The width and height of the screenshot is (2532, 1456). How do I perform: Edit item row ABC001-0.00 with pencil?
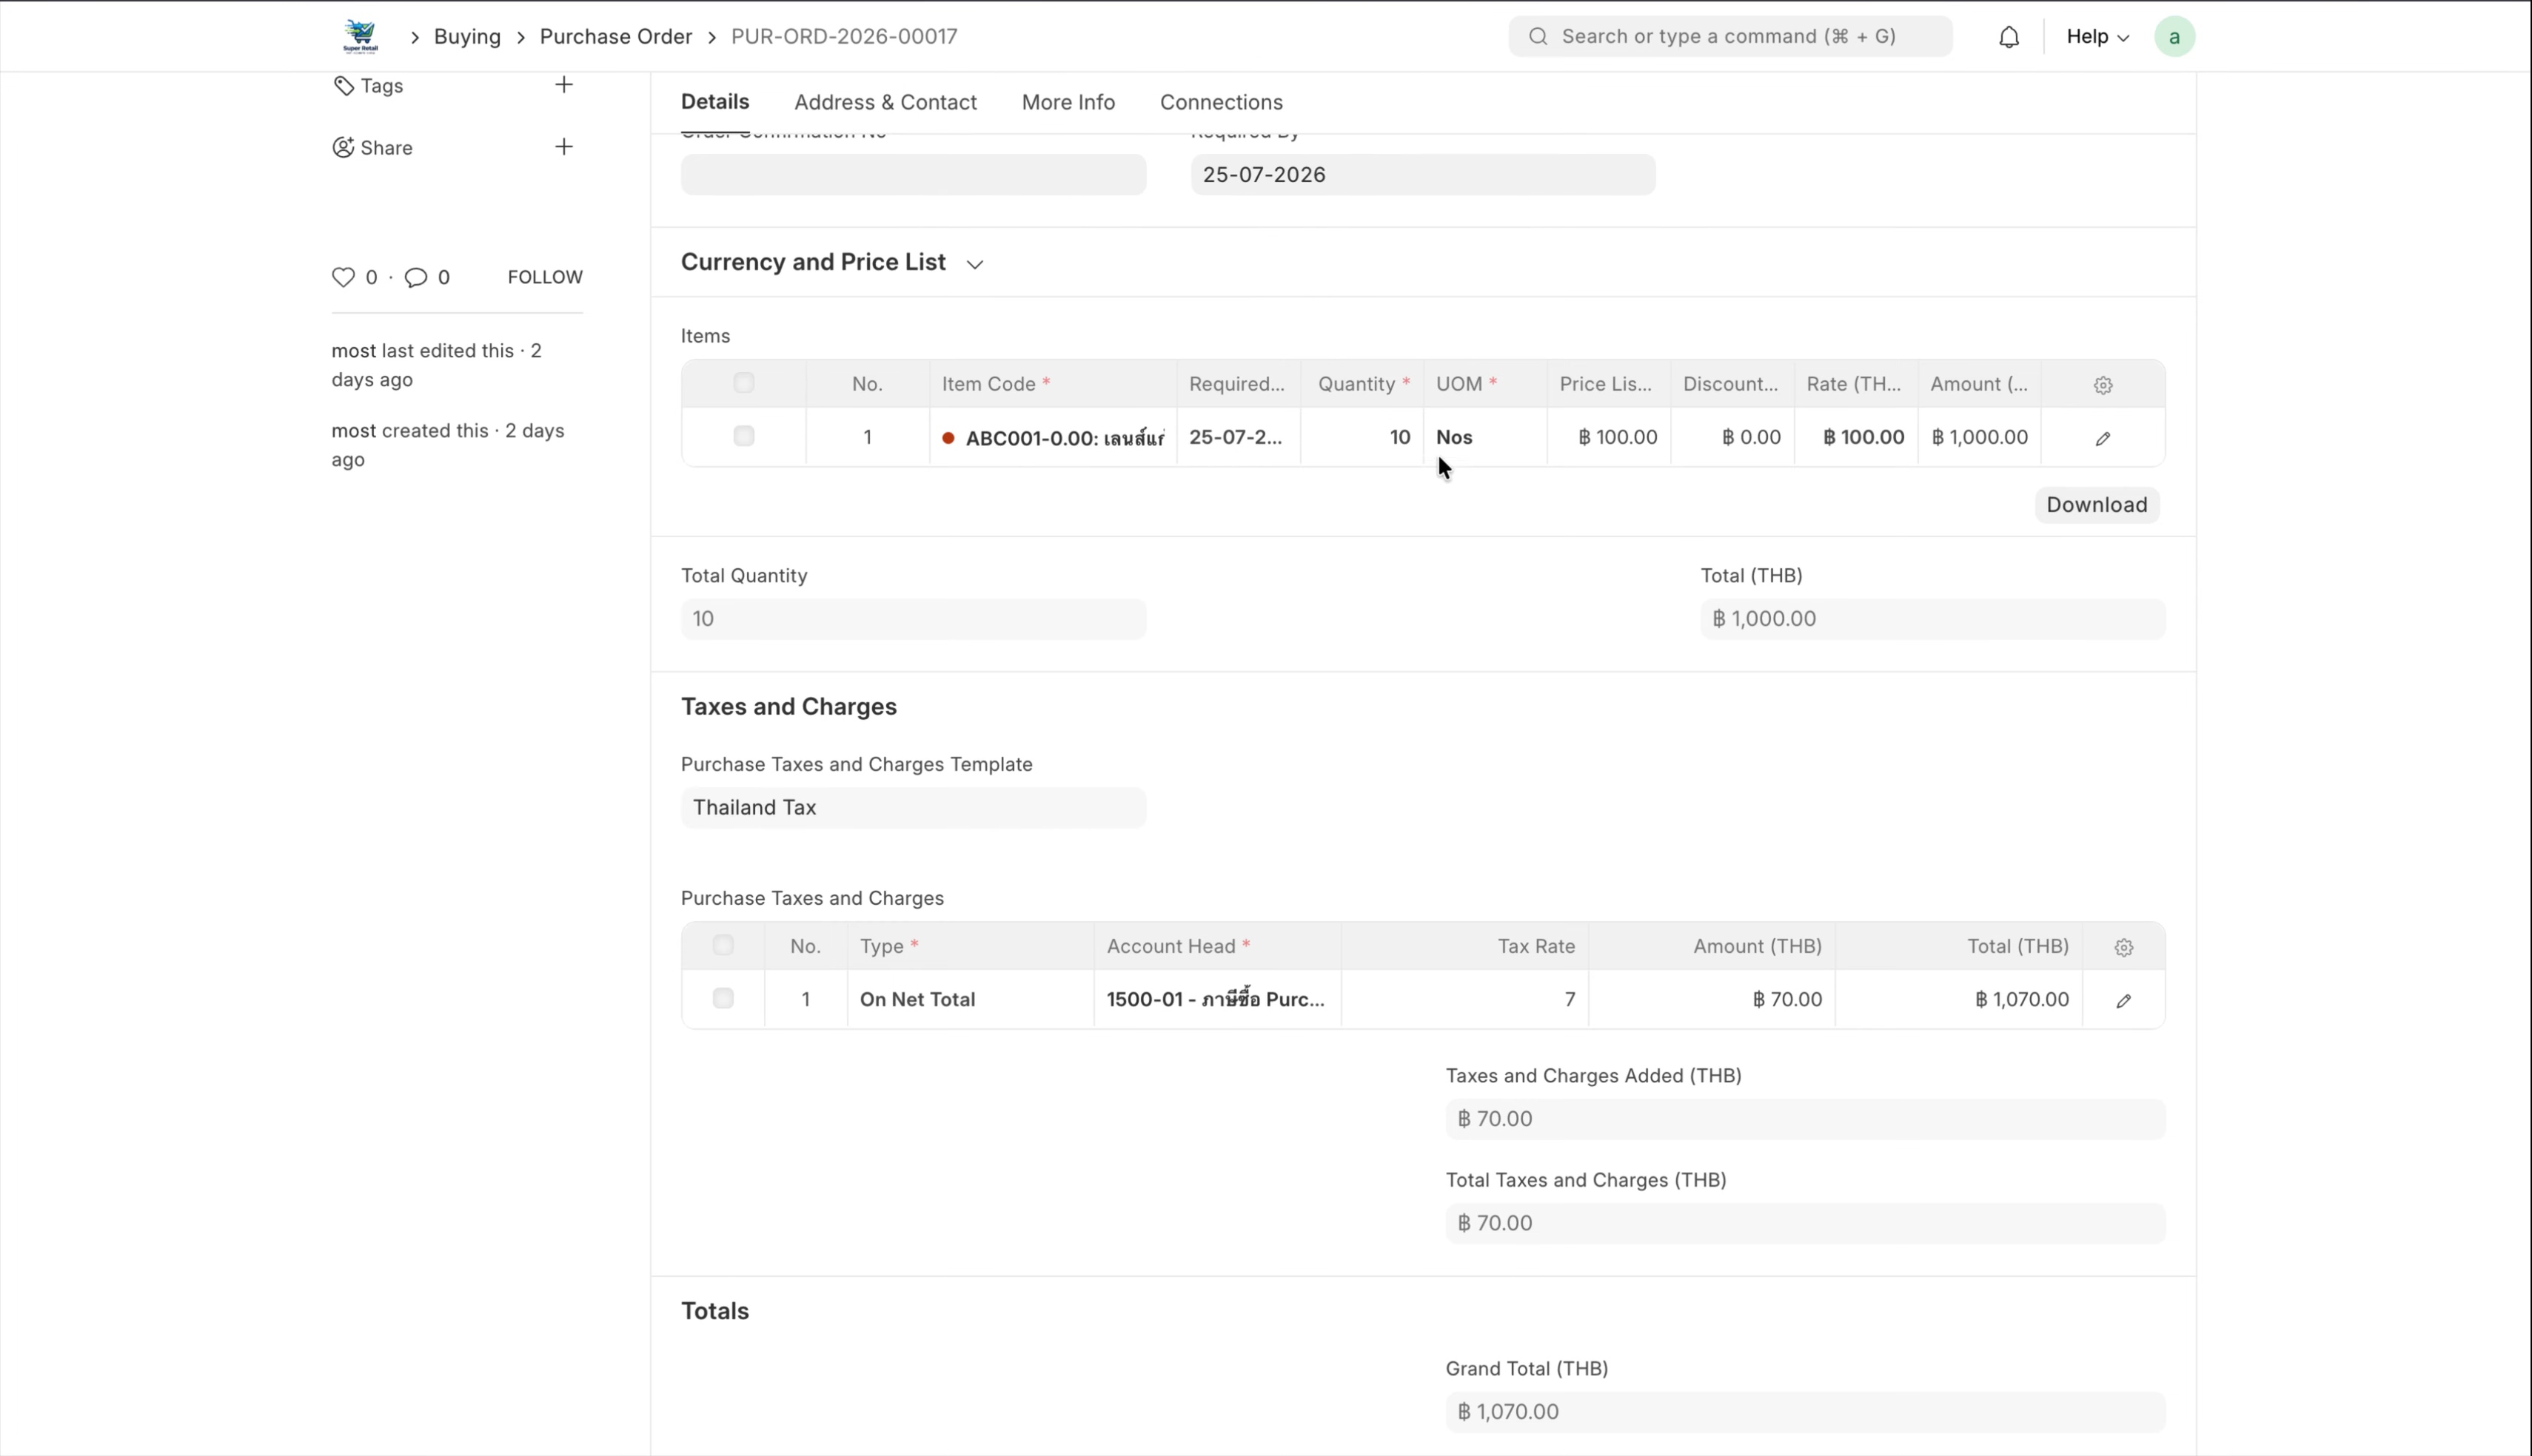click(2103, 438)
